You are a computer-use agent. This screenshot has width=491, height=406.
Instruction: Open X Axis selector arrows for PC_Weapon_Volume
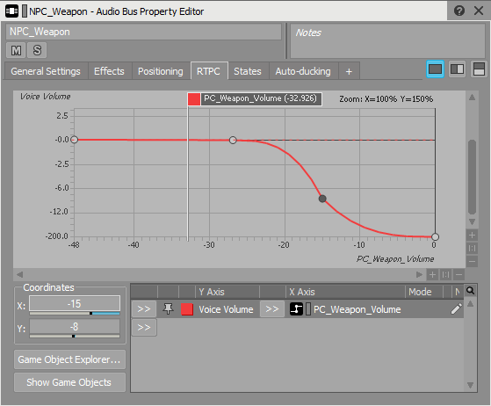(271, 309)
